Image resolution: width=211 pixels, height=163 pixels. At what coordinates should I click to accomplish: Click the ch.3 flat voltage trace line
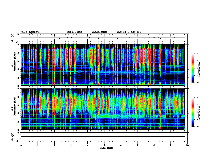[x=103, y=137]
